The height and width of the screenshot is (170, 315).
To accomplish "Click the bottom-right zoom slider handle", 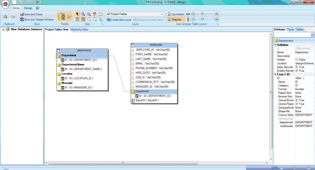I will [295, 167].
